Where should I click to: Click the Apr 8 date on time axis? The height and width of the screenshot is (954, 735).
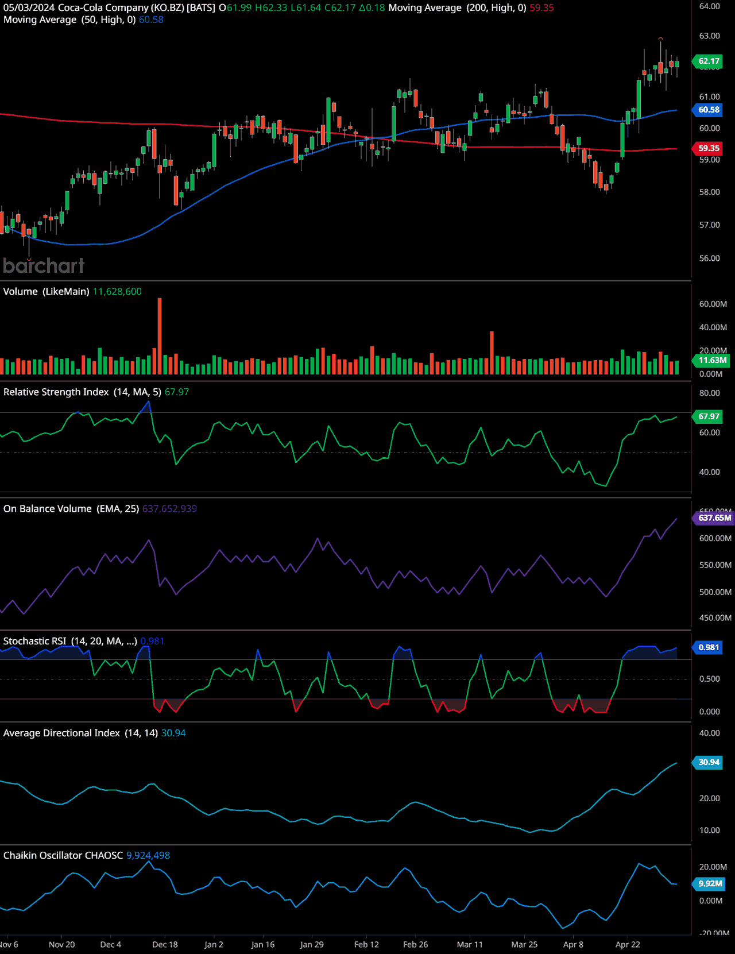coord(573,944)
